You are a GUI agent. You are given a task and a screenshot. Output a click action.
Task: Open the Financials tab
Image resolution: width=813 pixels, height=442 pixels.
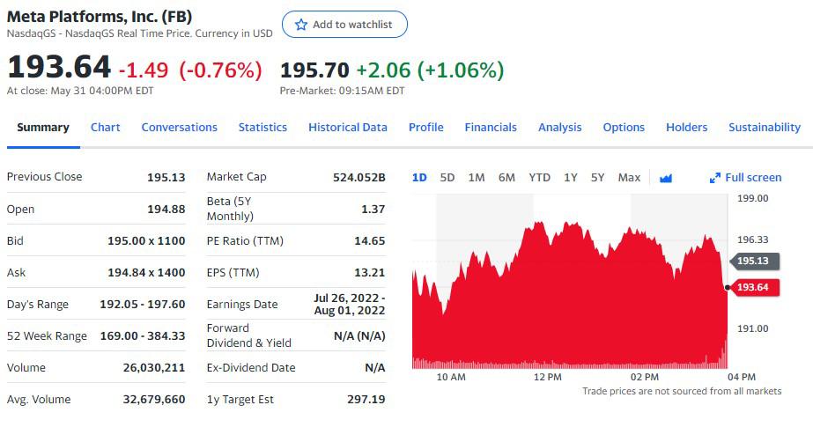coord(491,128)
